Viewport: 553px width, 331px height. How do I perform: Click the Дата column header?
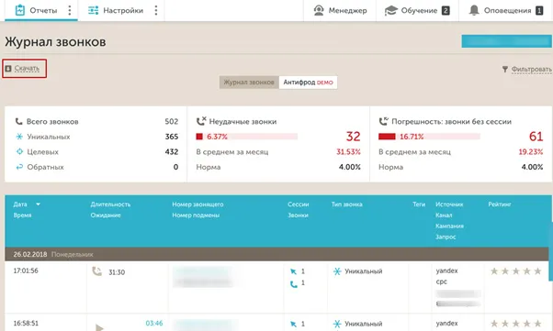coord(20,204)
